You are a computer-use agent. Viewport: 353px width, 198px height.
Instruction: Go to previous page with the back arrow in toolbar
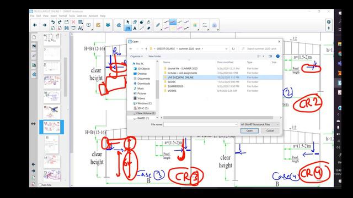(x=35, y=25)
